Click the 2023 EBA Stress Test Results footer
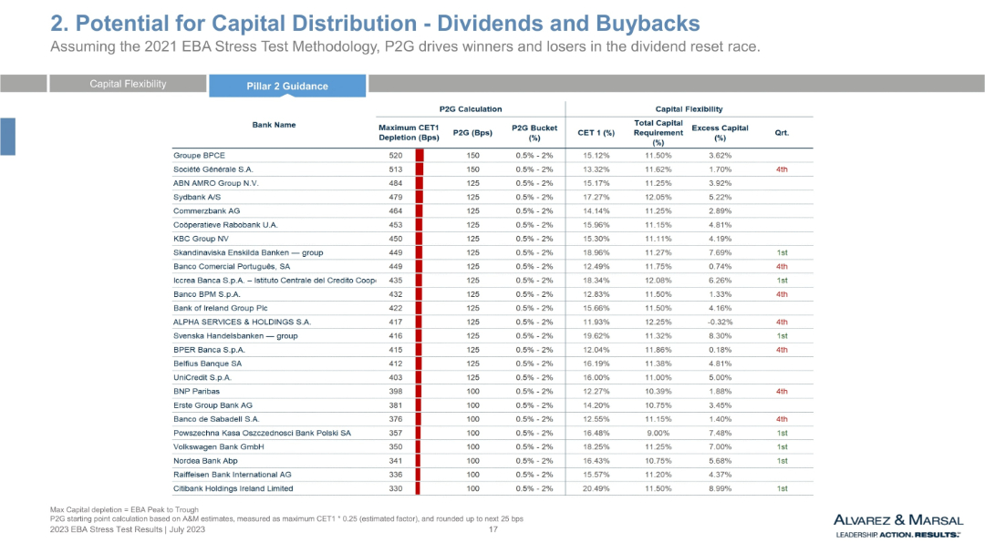This screenshot has width=985, height=553. [x=128, y=529]
